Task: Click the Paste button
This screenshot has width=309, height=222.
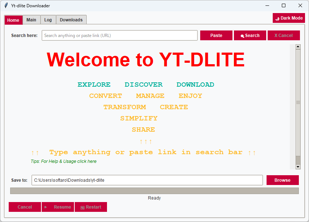Action: [216, 36]
